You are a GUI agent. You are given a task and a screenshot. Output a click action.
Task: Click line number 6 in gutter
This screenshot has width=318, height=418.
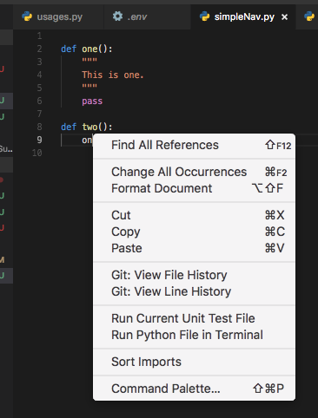tap(39, 101)
